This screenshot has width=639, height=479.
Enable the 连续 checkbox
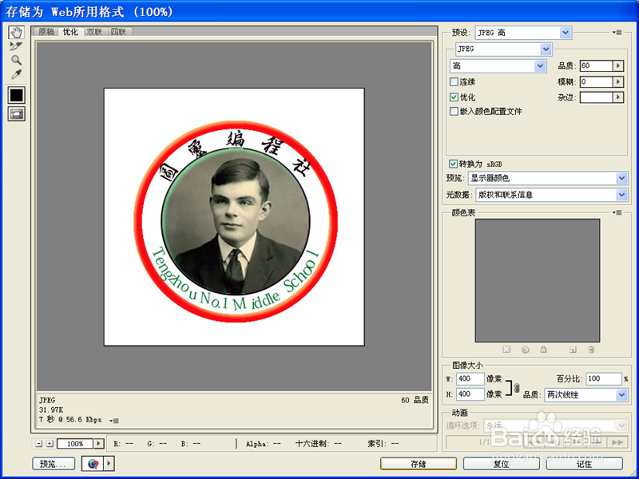coord(454,82)
